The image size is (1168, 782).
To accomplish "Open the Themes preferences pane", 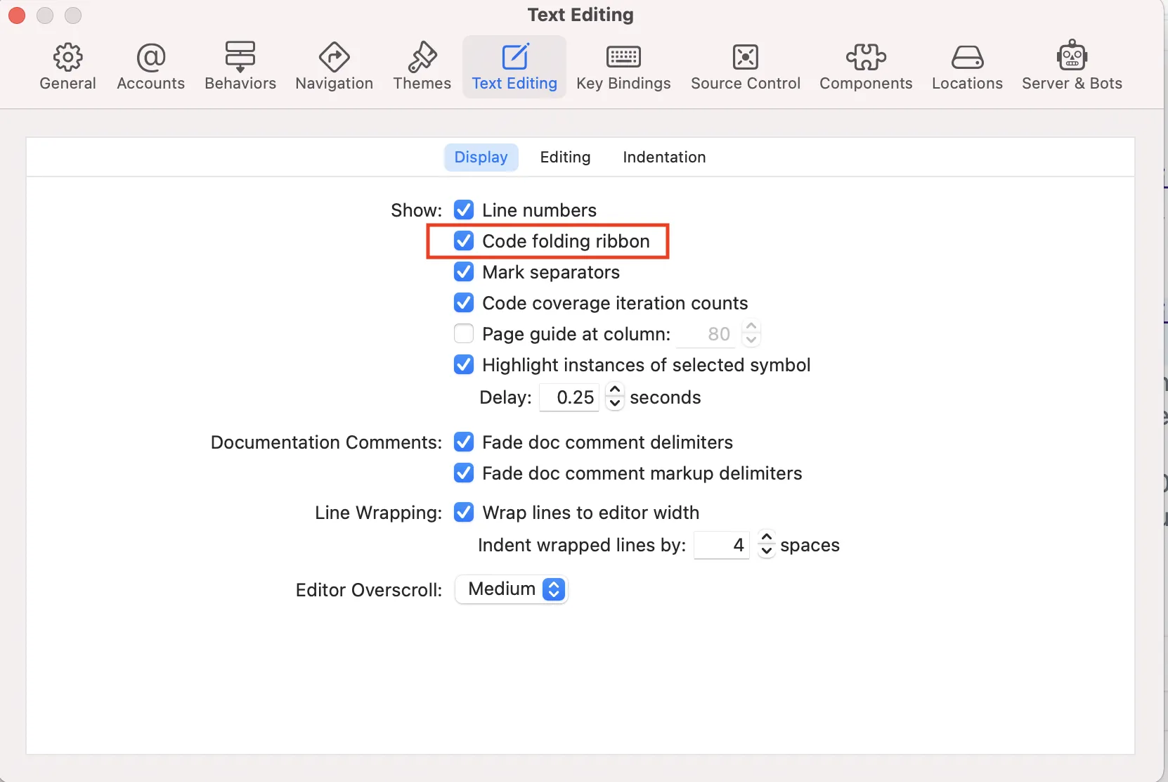I will (422, 68).
